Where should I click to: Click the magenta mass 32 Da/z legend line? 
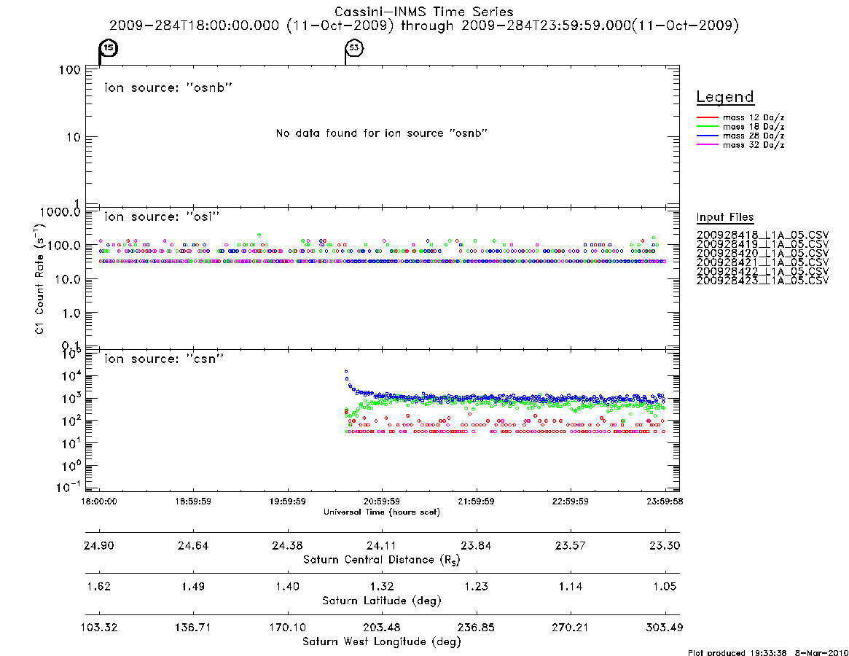click(707, 144)
